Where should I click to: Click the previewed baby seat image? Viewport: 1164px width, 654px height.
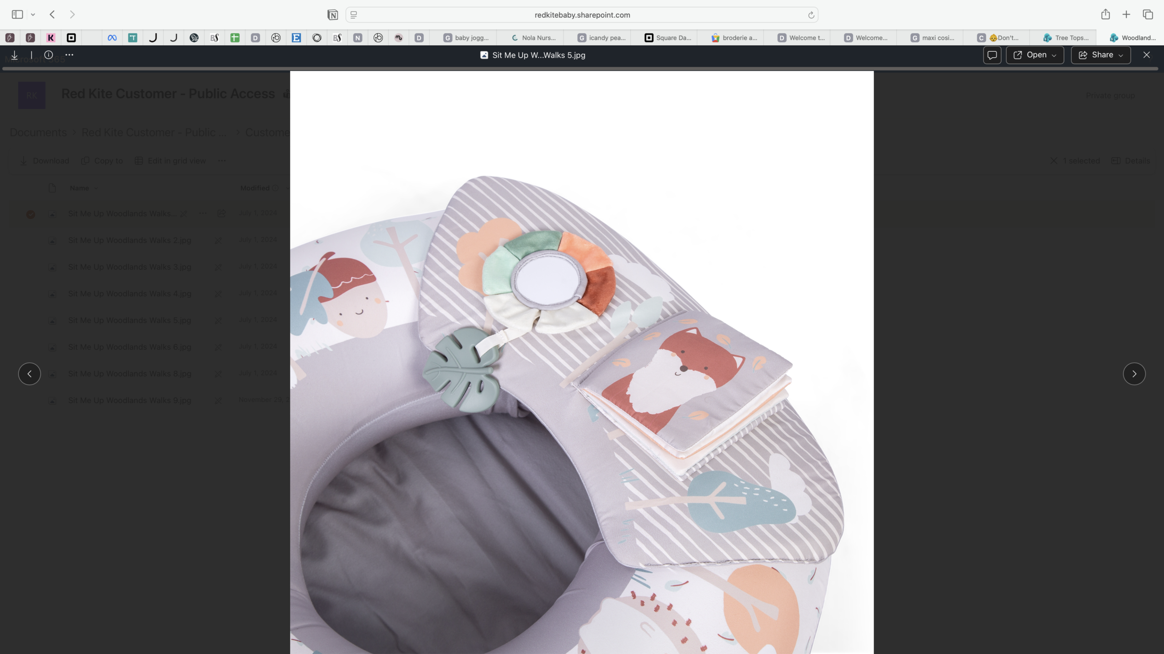point(582,362)
